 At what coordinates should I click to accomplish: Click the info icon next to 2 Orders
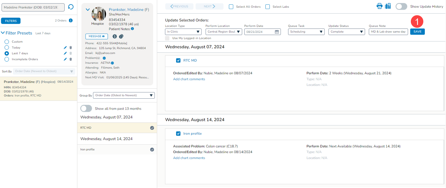[x=71, y=21]
